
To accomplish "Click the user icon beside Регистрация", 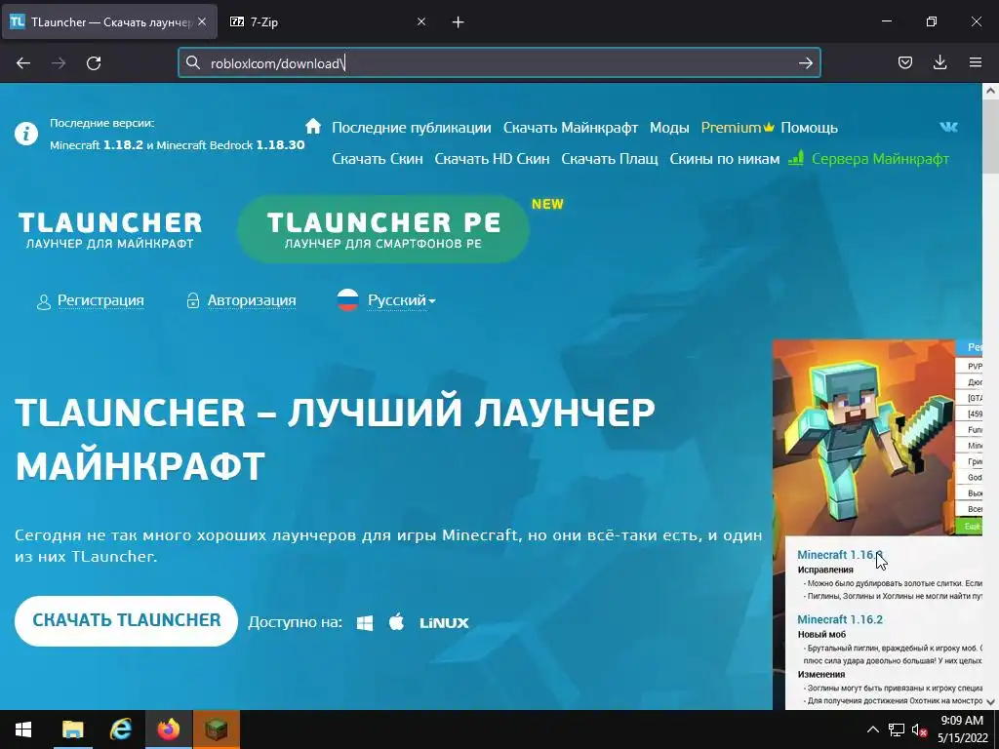I will tap(43, 301).
